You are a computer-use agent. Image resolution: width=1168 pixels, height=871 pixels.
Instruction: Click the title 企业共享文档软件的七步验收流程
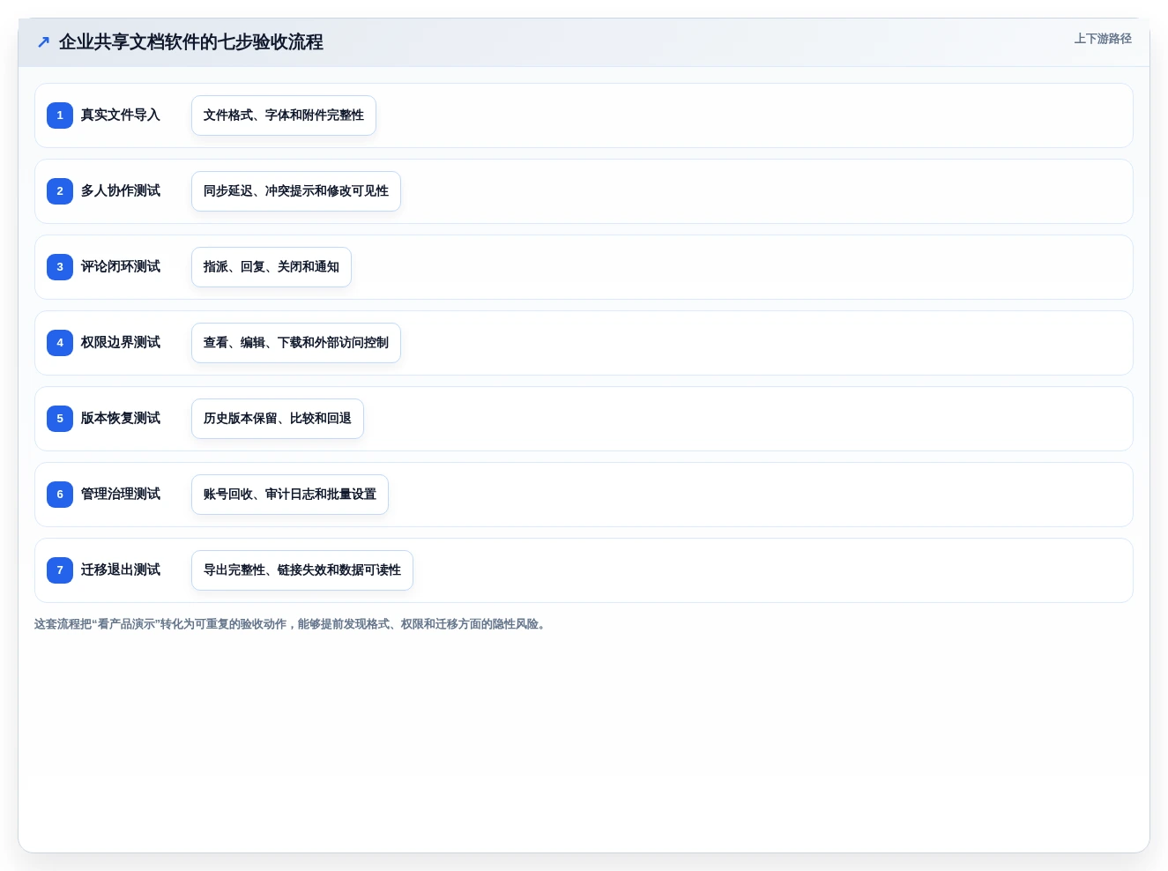(x=191, y=42)
